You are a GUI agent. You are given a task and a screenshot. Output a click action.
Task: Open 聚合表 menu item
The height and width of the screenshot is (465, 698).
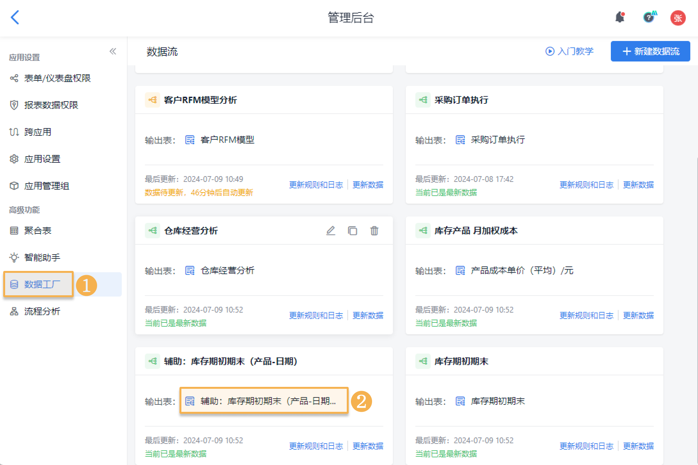(x=37, y=231)
